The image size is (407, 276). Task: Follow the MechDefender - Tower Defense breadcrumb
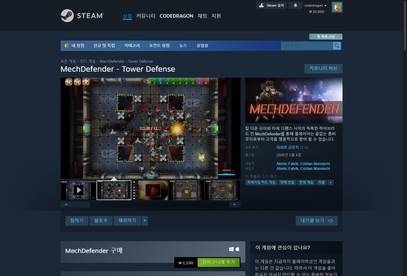126,61
